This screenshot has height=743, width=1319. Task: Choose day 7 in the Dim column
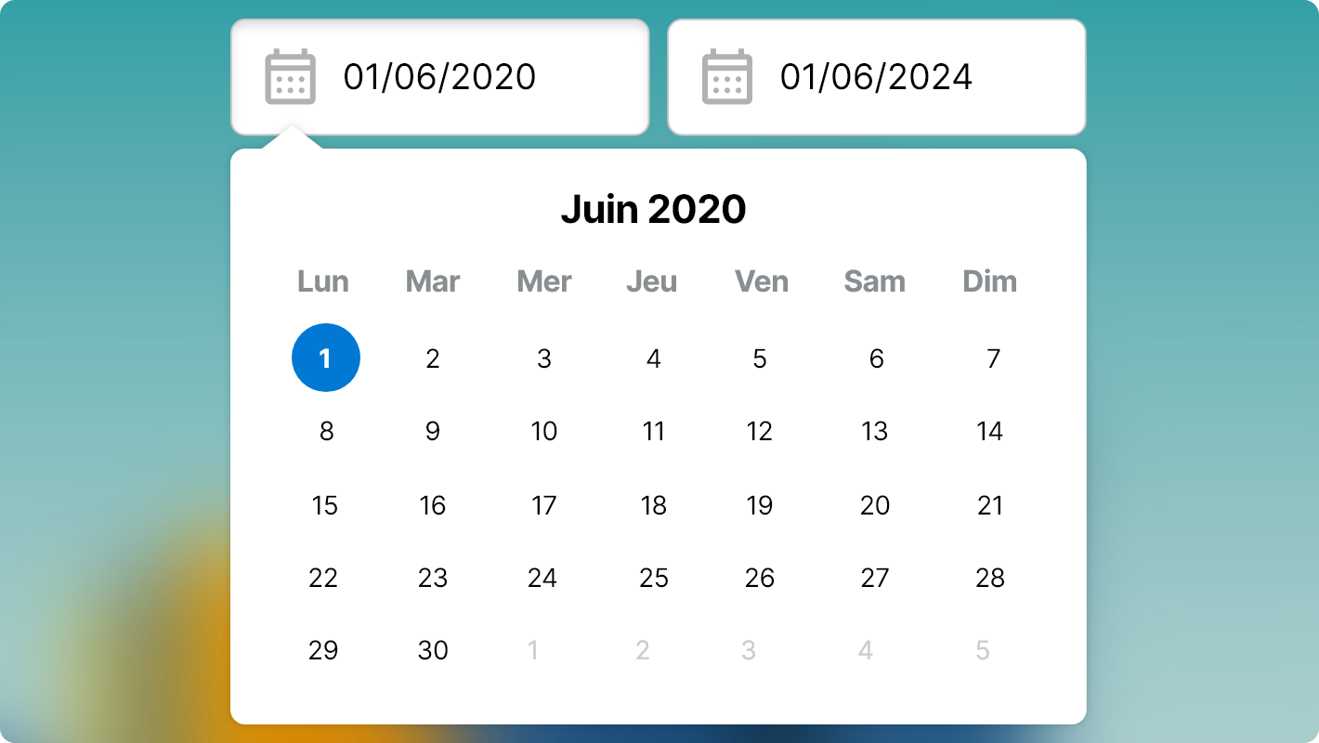(x=993, y=358)
